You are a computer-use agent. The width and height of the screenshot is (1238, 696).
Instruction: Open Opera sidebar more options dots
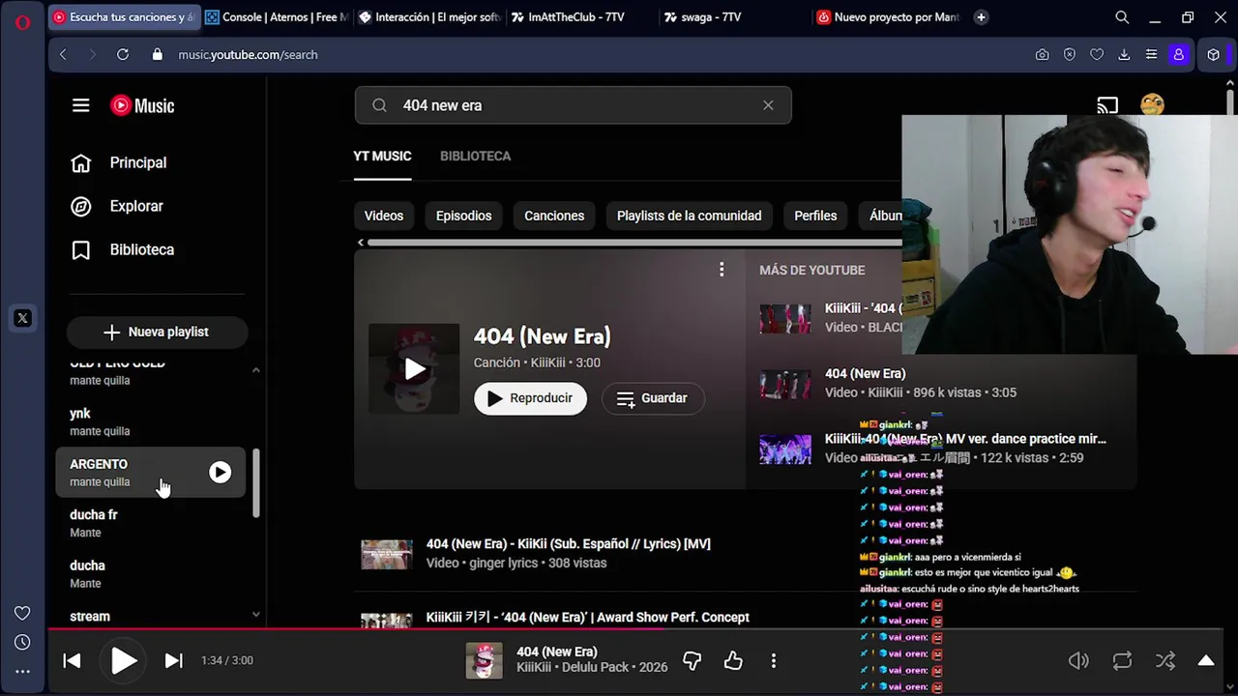pyautogui.click(x=22, y=671)
